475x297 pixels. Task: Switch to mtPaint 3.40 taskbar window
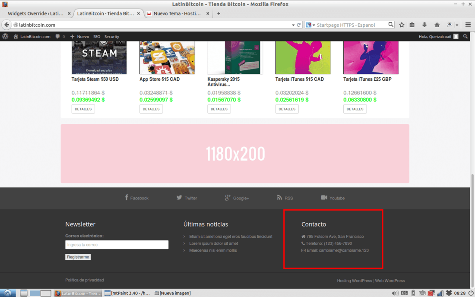(127, 293)
